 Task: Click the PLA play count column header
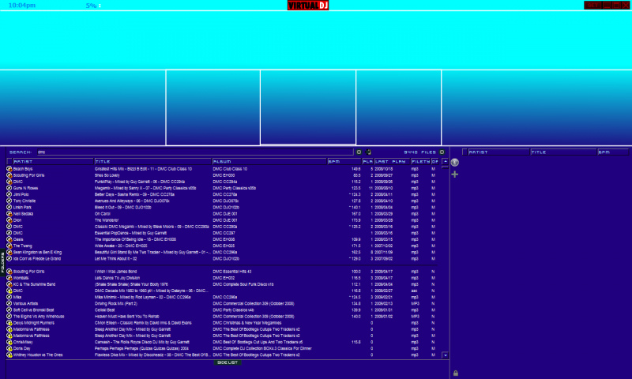pyautogui.click(x=367, y=162)
